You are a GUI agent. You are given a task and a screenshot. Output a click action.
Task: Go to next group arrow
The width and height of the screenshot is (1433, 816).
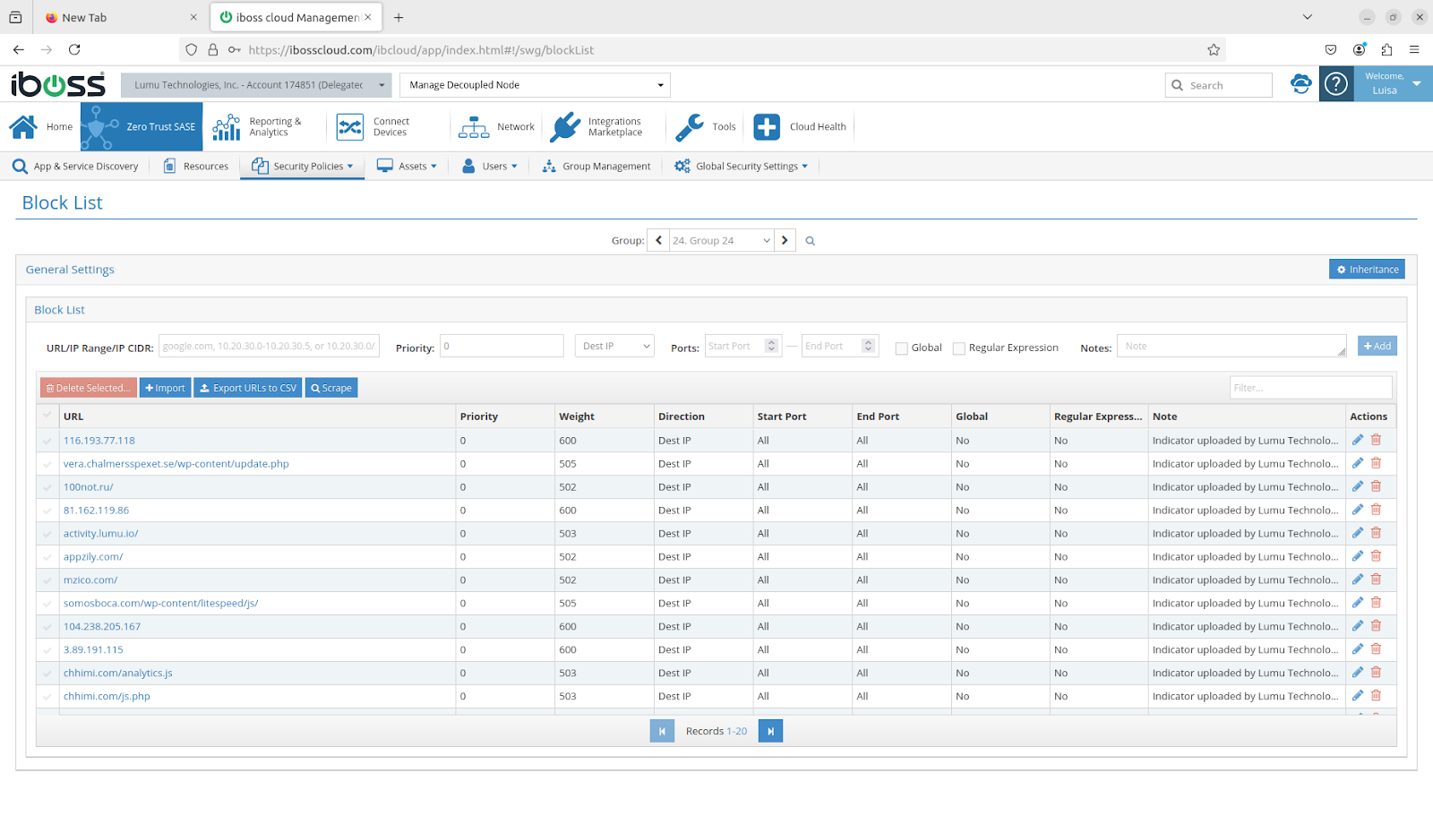click(x=785, y=240)
